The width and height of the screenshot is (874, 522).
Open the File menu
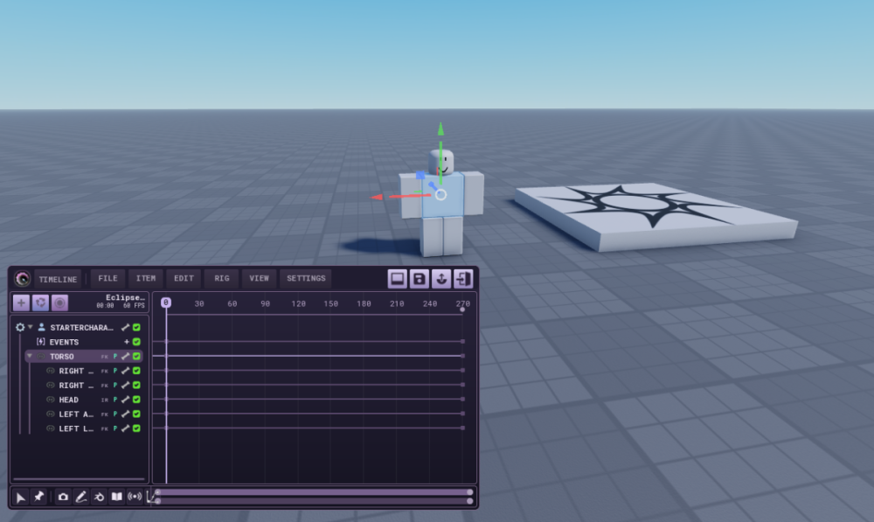point(108,278)
